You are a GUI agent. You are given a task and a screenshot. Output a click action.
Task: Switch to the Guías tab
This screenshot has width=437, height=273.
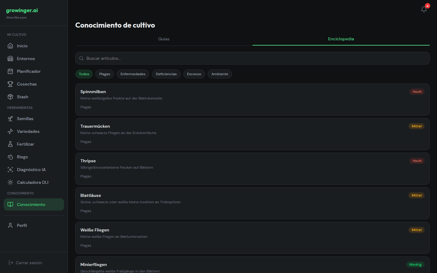[164, 39]
